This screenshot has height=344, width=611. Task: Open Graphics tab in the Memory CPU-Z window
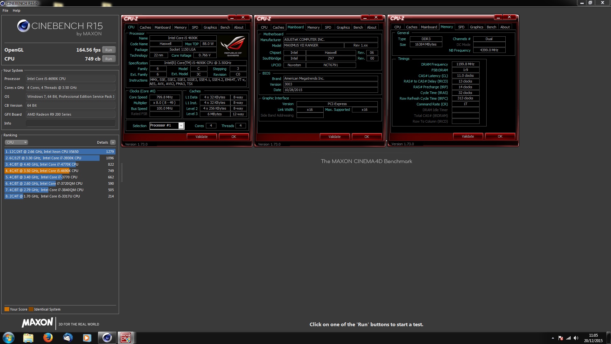tap(476, 27)
